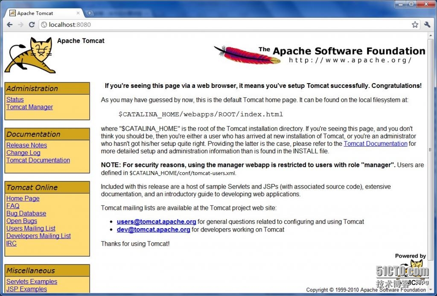Open Users Mailing List link
Viewport: 437px width, 296px height.
pyautogui.click(x=31, y=228)
